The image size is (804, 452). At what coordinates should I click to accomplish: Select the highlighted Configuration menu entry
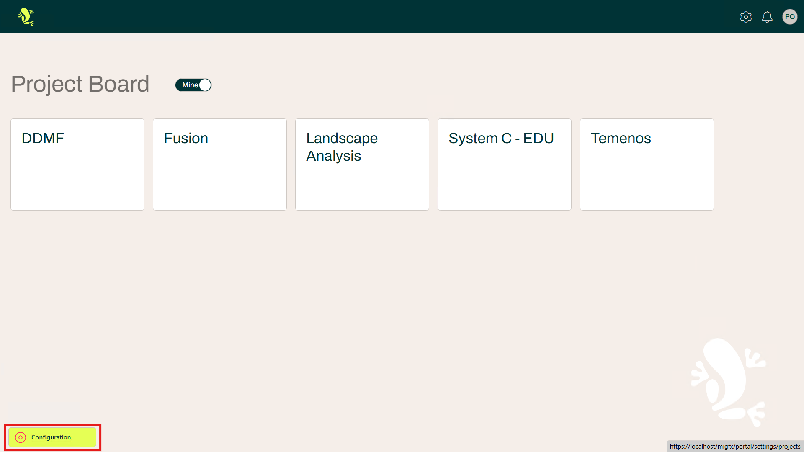point(51,437)
